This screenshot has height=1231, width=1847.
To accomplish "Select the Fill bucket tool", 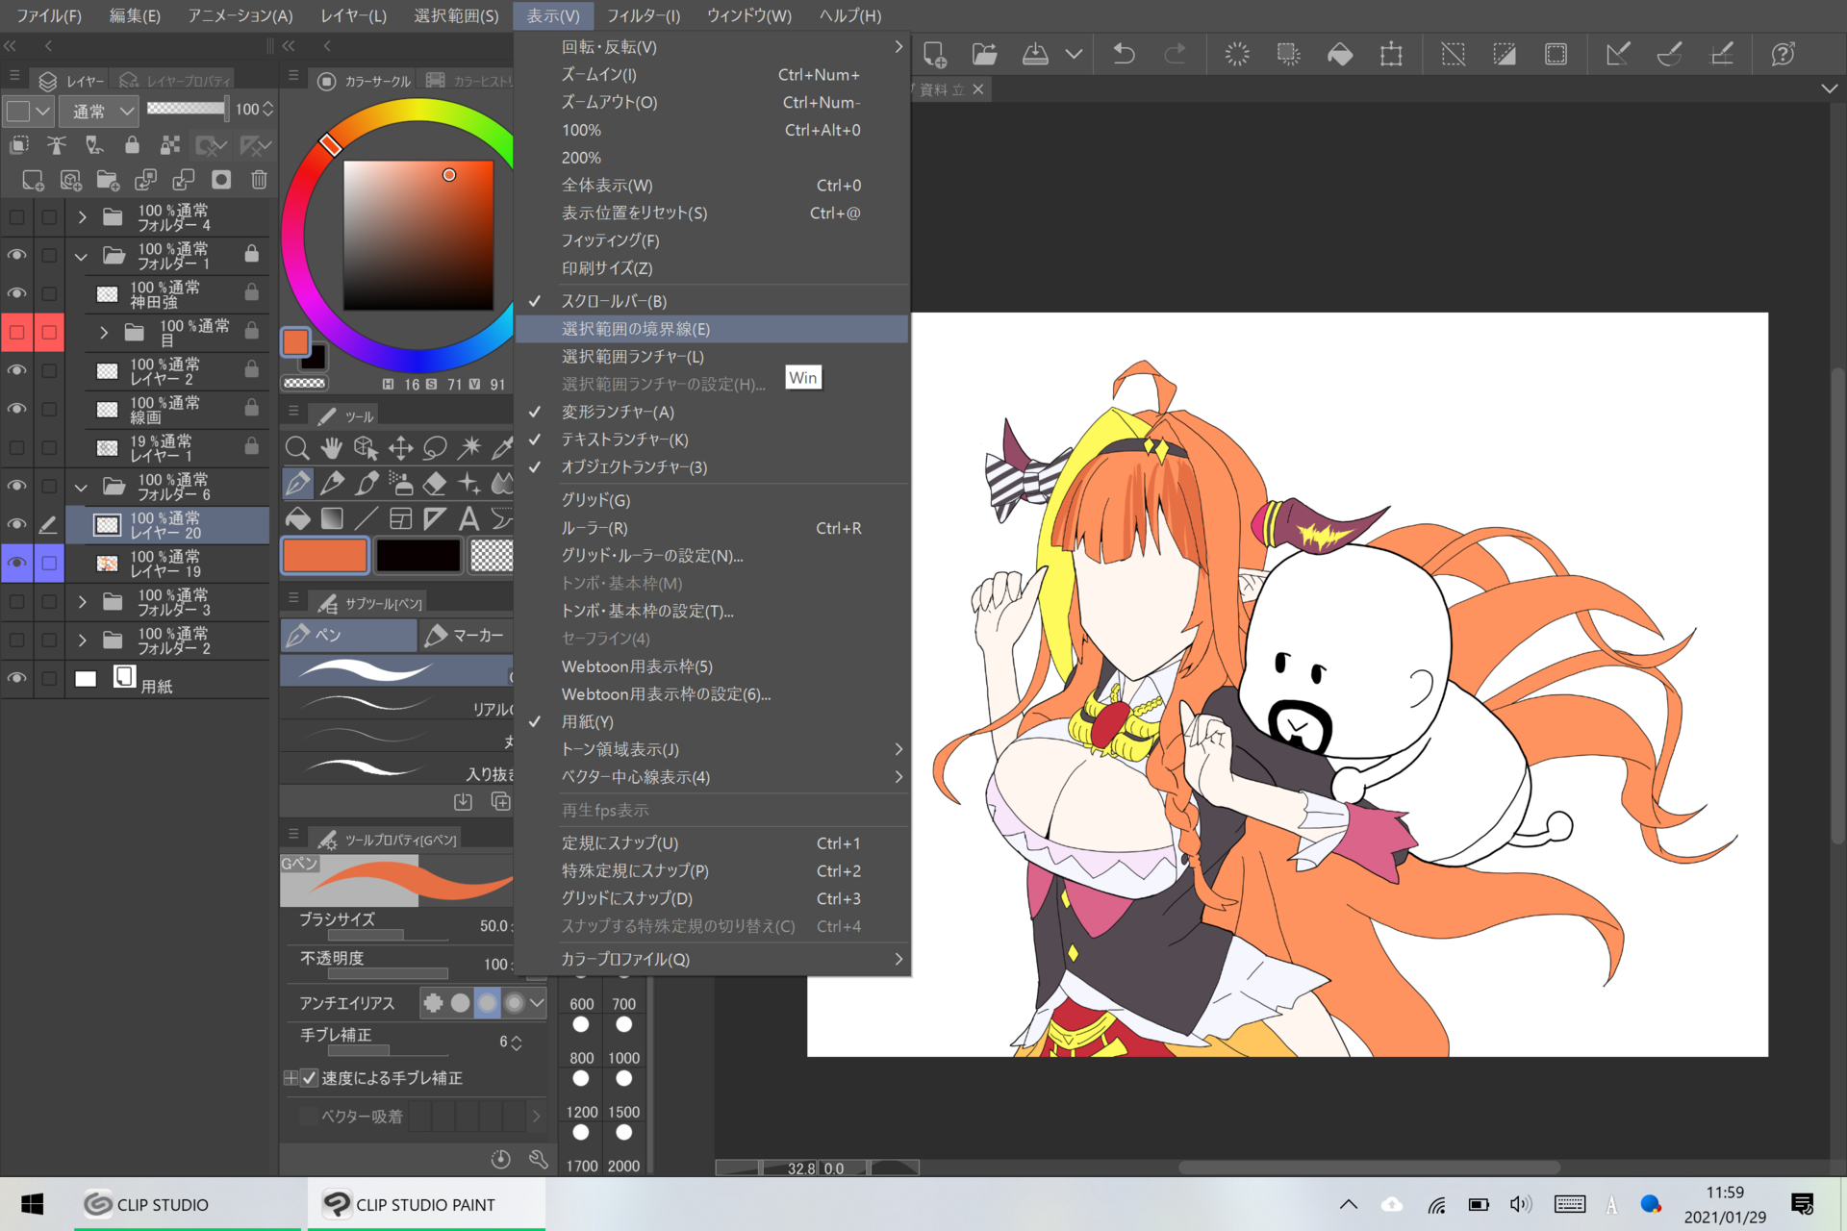I will click(x=298, y=519).
